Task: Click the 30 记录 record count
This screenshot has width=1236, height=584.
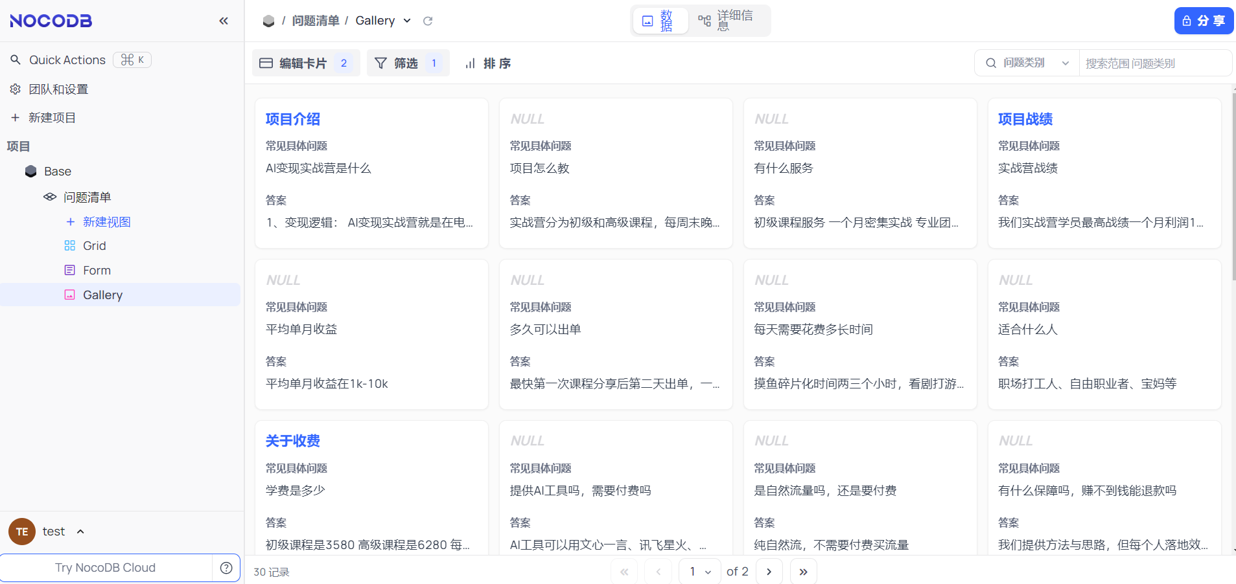Action: (x=272, y=572)
